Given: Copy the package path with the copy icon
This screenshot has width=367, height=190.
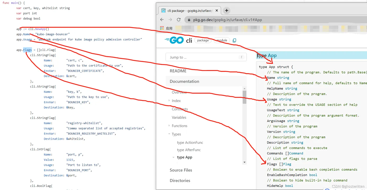Looking at the screenshot, I should pyautogui.click(x=234, y=40).
